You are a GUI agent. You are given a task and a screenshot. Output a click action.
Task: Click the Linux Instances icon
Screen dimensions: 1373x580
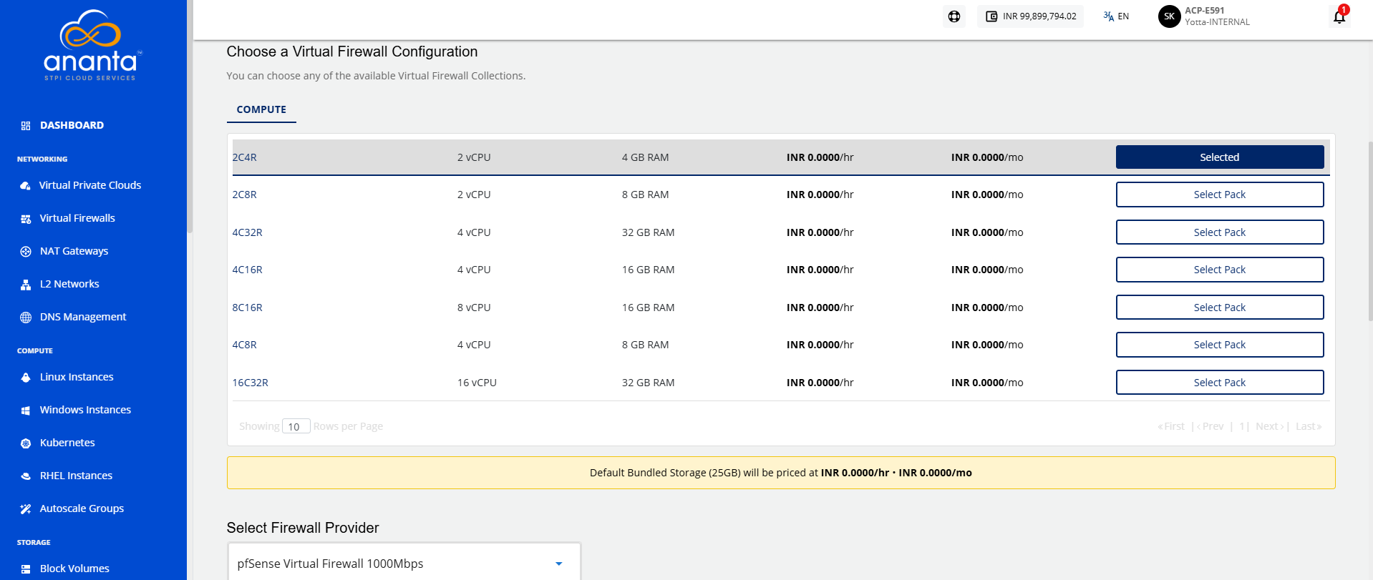pos(26,378)
